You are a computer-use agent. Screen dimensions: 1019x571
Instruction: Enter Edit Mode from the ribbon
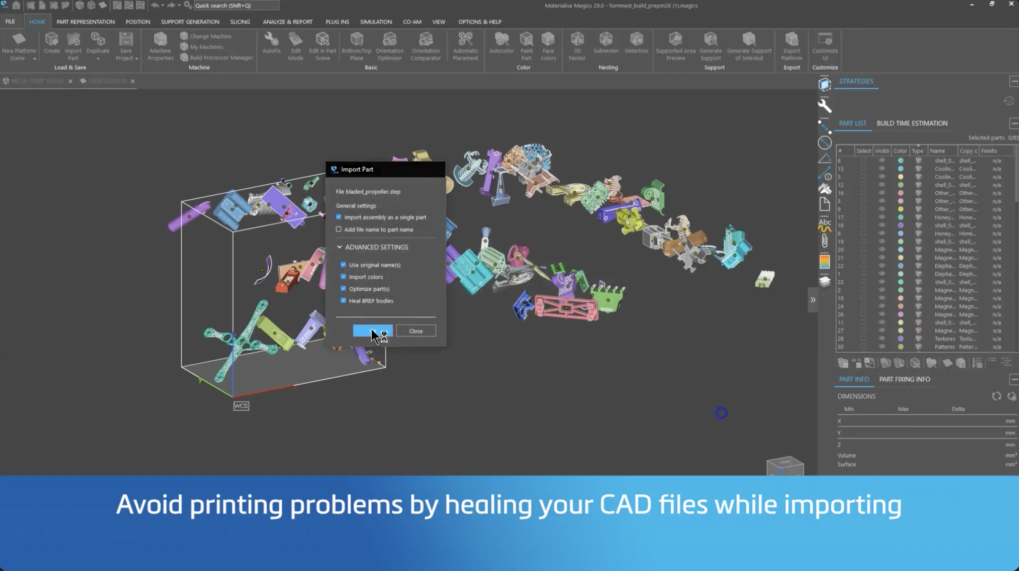pos(295,46)
